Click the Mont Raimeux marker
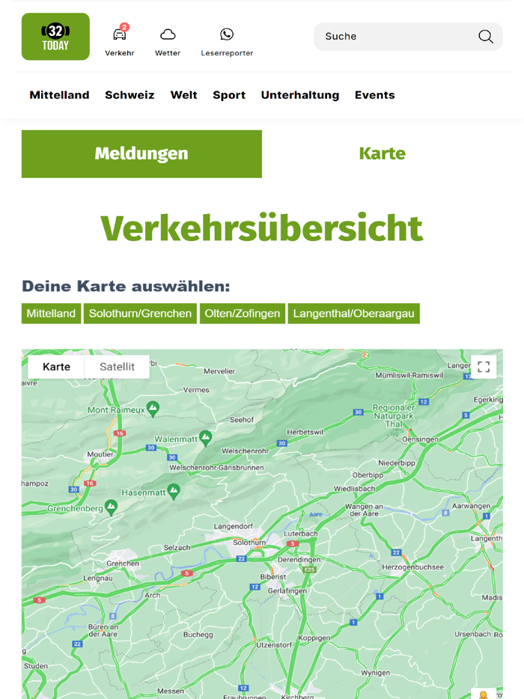This screenshot has height=699, width=524. [x=153, y=409]
